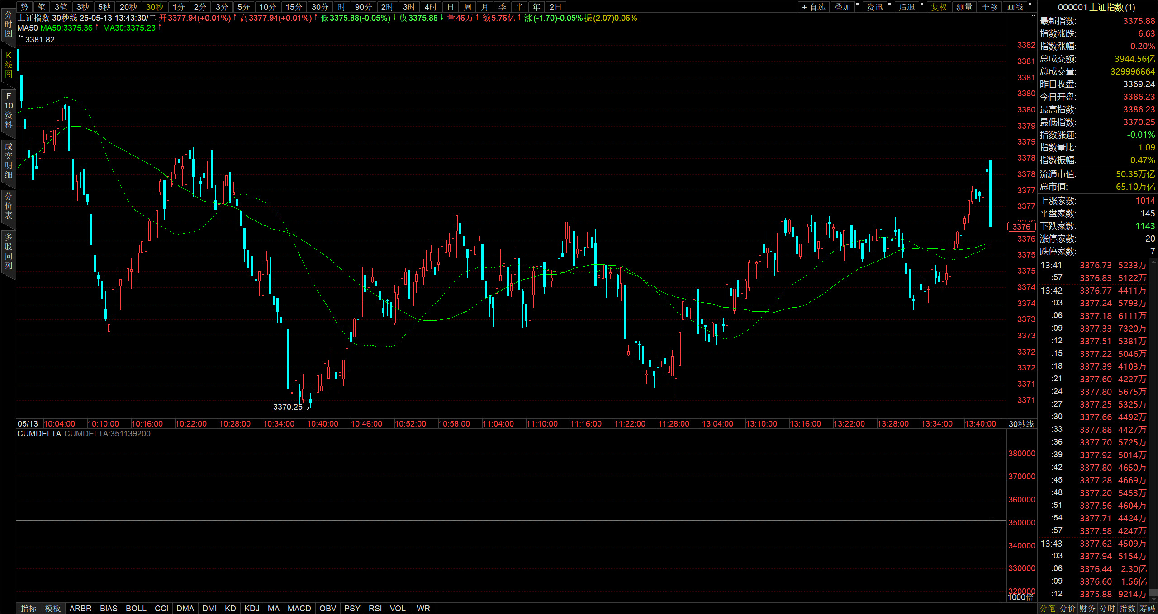
Task: Click the 叠加 overlay button
Action: 842,7
